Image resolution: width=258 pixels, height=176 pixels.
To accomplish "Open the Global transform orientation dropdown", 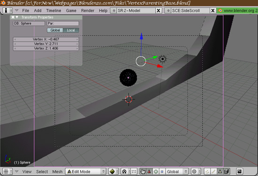I will (177, 172).
